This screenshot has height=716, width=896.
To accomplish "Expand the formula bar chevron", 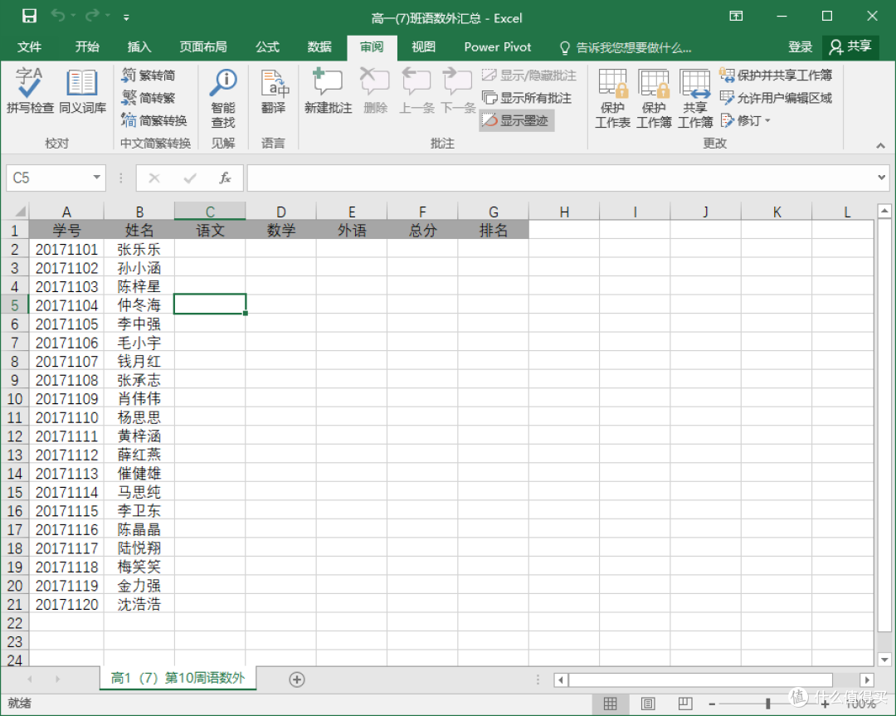I will click(x=881, y=178).
